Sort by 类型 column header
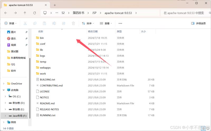211x131 pixels. (119, 31)
